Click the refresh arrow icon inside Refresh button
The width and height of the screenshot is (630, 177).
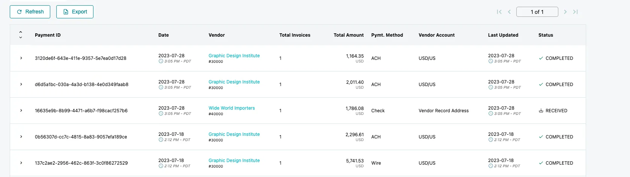pos(20,12)
